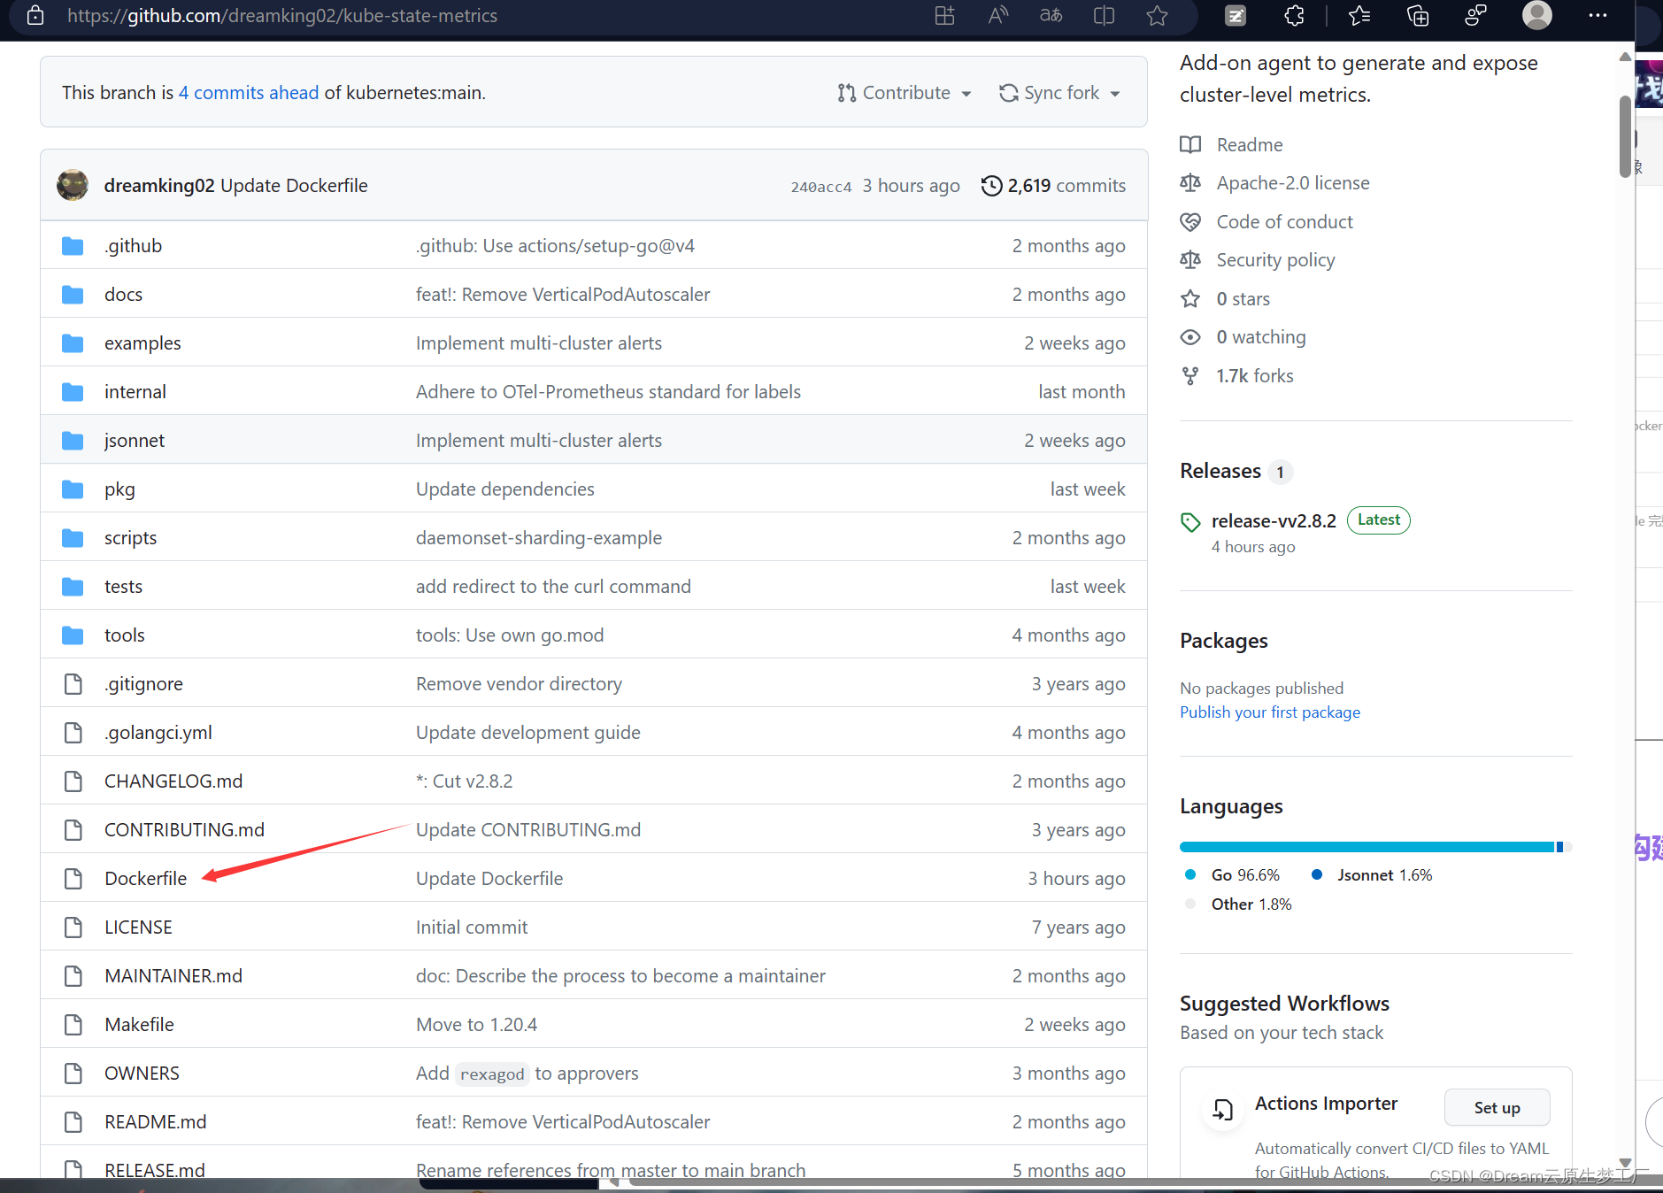
Task: Click the read aloud icon in address bar
Action: 998,16
